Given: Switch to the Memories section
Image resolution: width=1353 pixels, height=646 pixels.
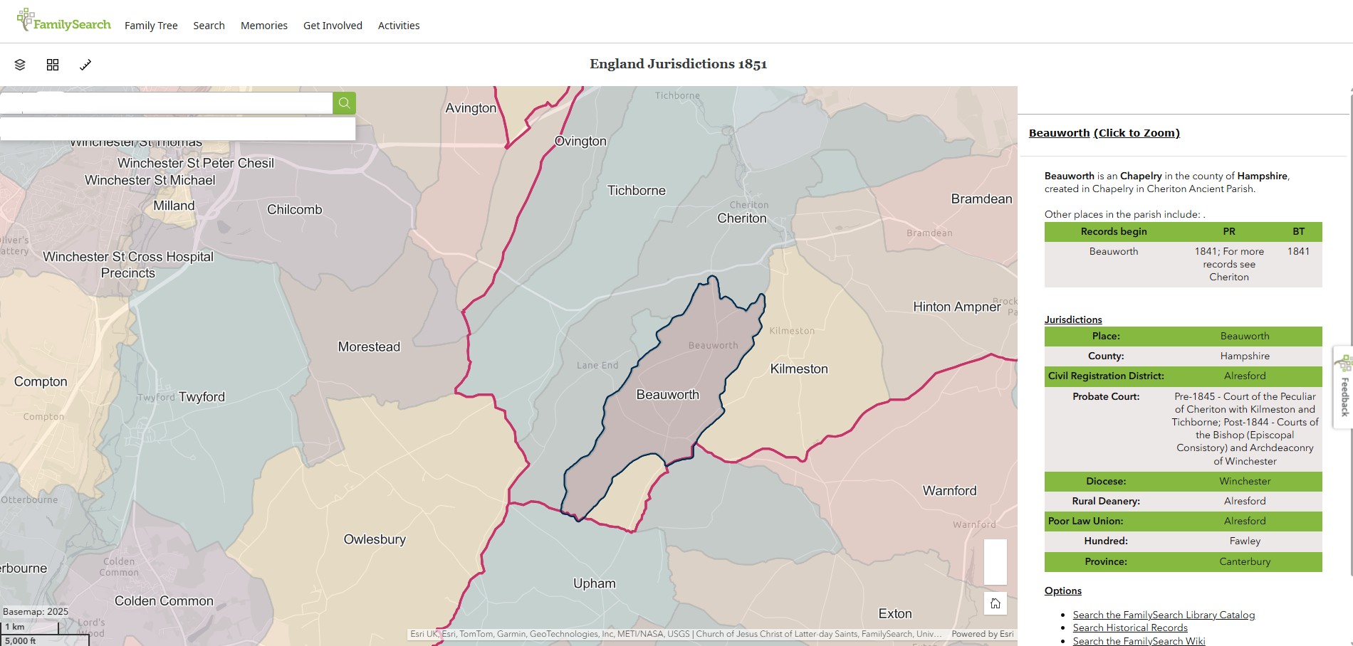Looking at the screenshot, I should (264, 26).
